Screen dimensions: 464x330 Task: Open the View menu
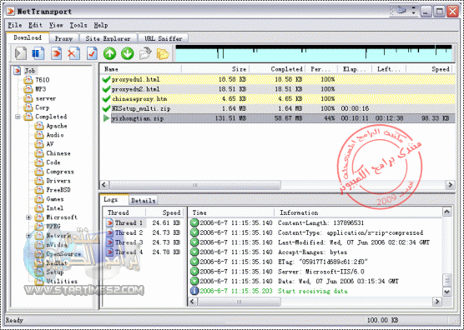point(56,25)
